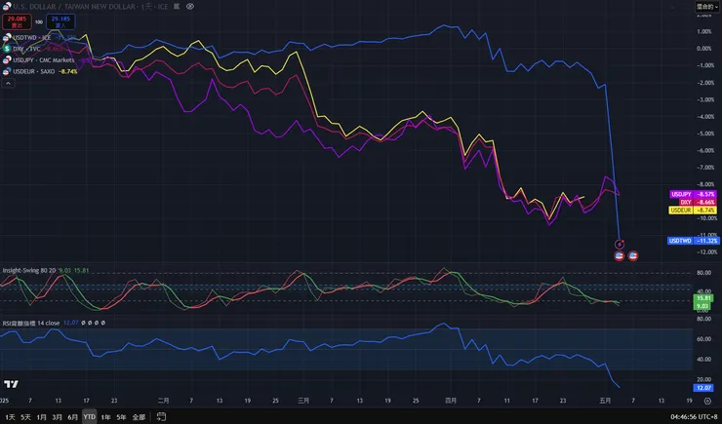Click the left US flag economic event marker
722x424 pixels.
click(x=620, y=255)
